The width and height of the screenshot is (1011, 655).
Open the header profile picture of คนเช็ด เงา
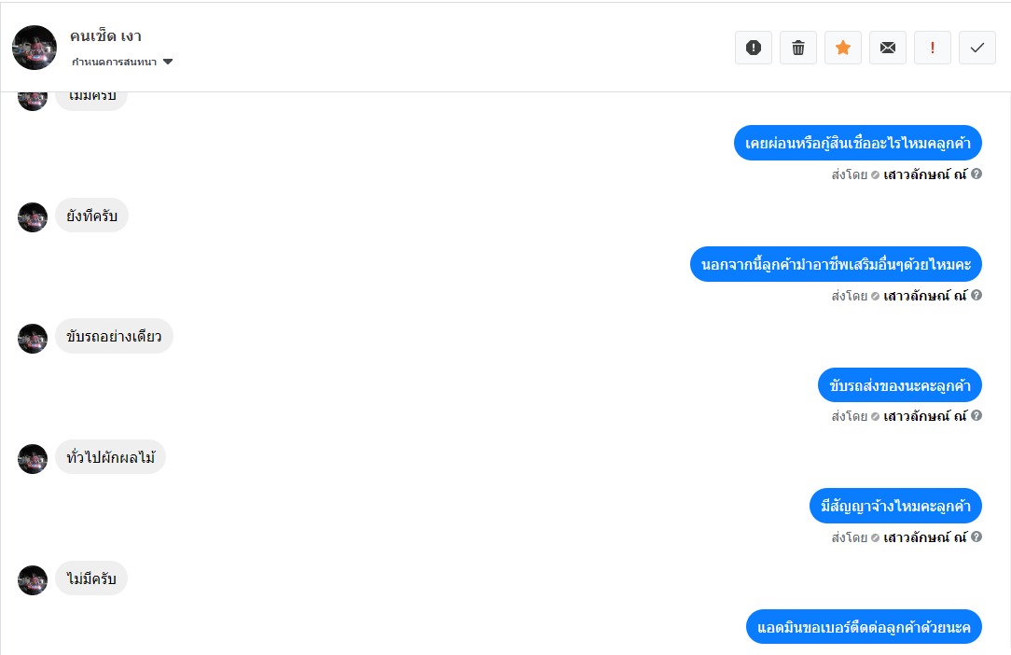tap(35, 48)
